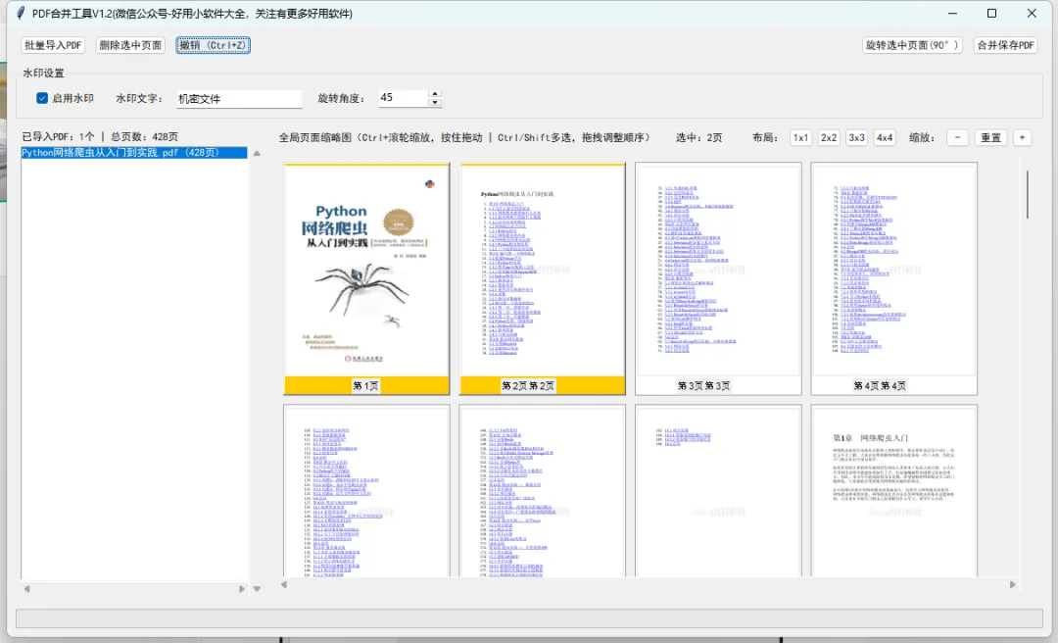Click the file list scroll down arrow
The width and height of the screenshot is (1058, 643).
257,589
